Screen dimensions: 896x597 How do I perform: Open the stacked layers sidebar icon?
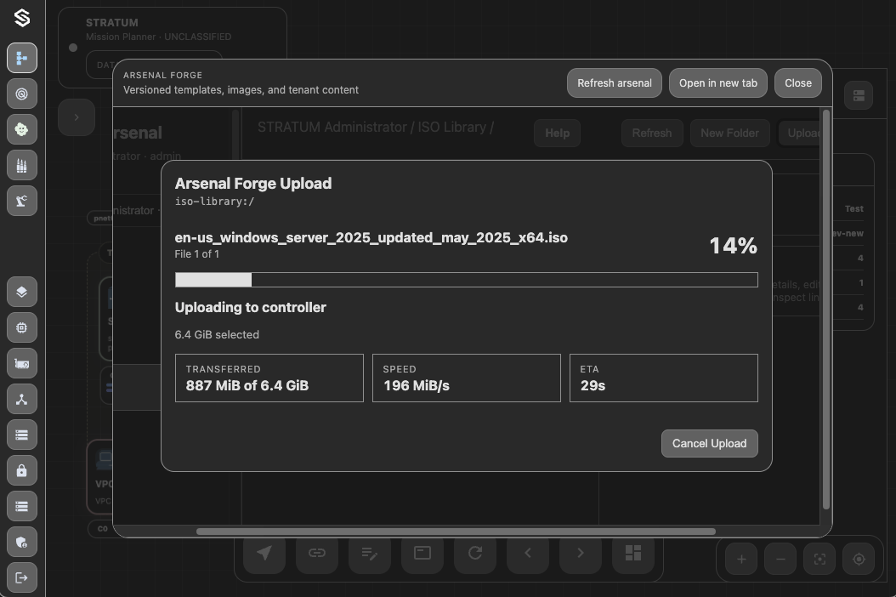point(22,292)
